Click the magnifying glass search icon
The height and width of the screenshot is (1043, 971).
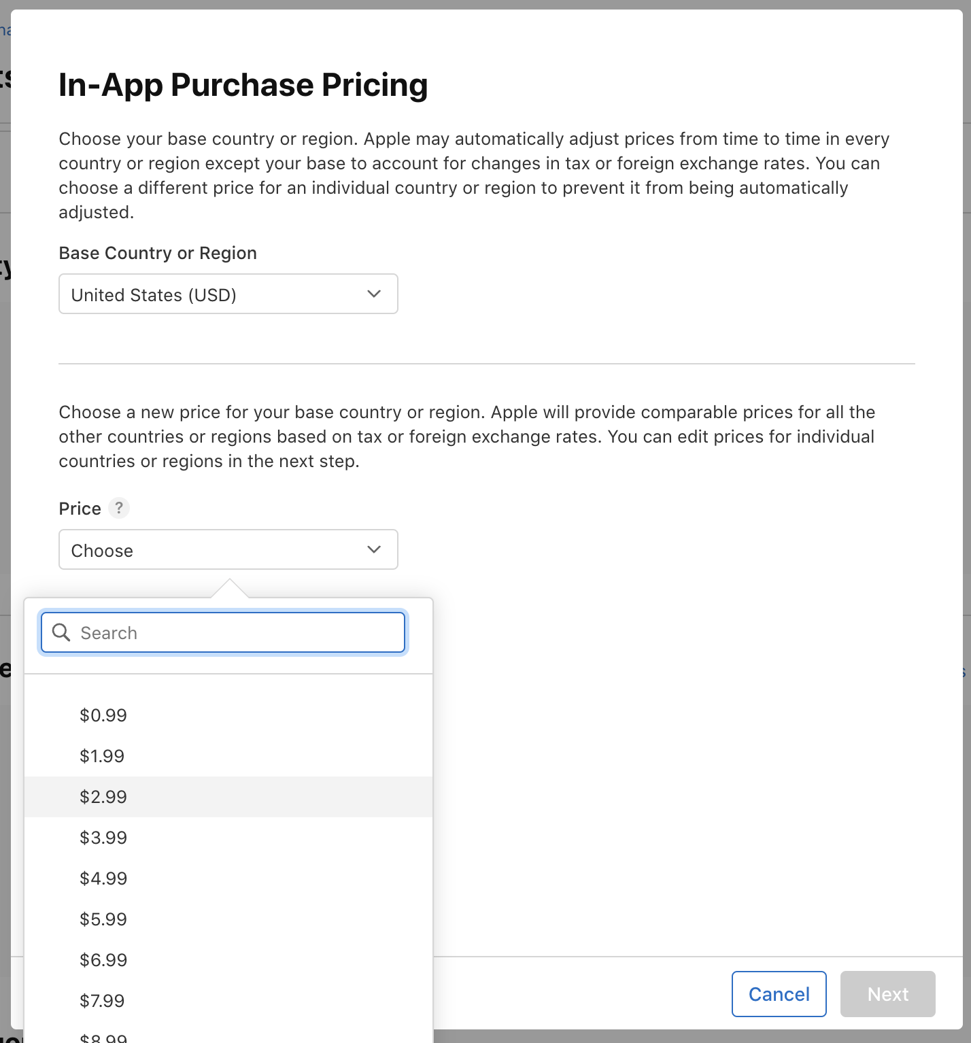coord(61,632)
